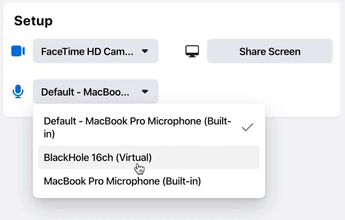The image size is (345, 220).
Task: Collapse the Default - MacBoo... microphone dropdown
Action: (95, 91)
